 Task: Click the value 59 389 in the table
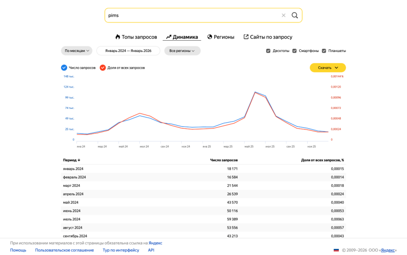coord(232,219)
